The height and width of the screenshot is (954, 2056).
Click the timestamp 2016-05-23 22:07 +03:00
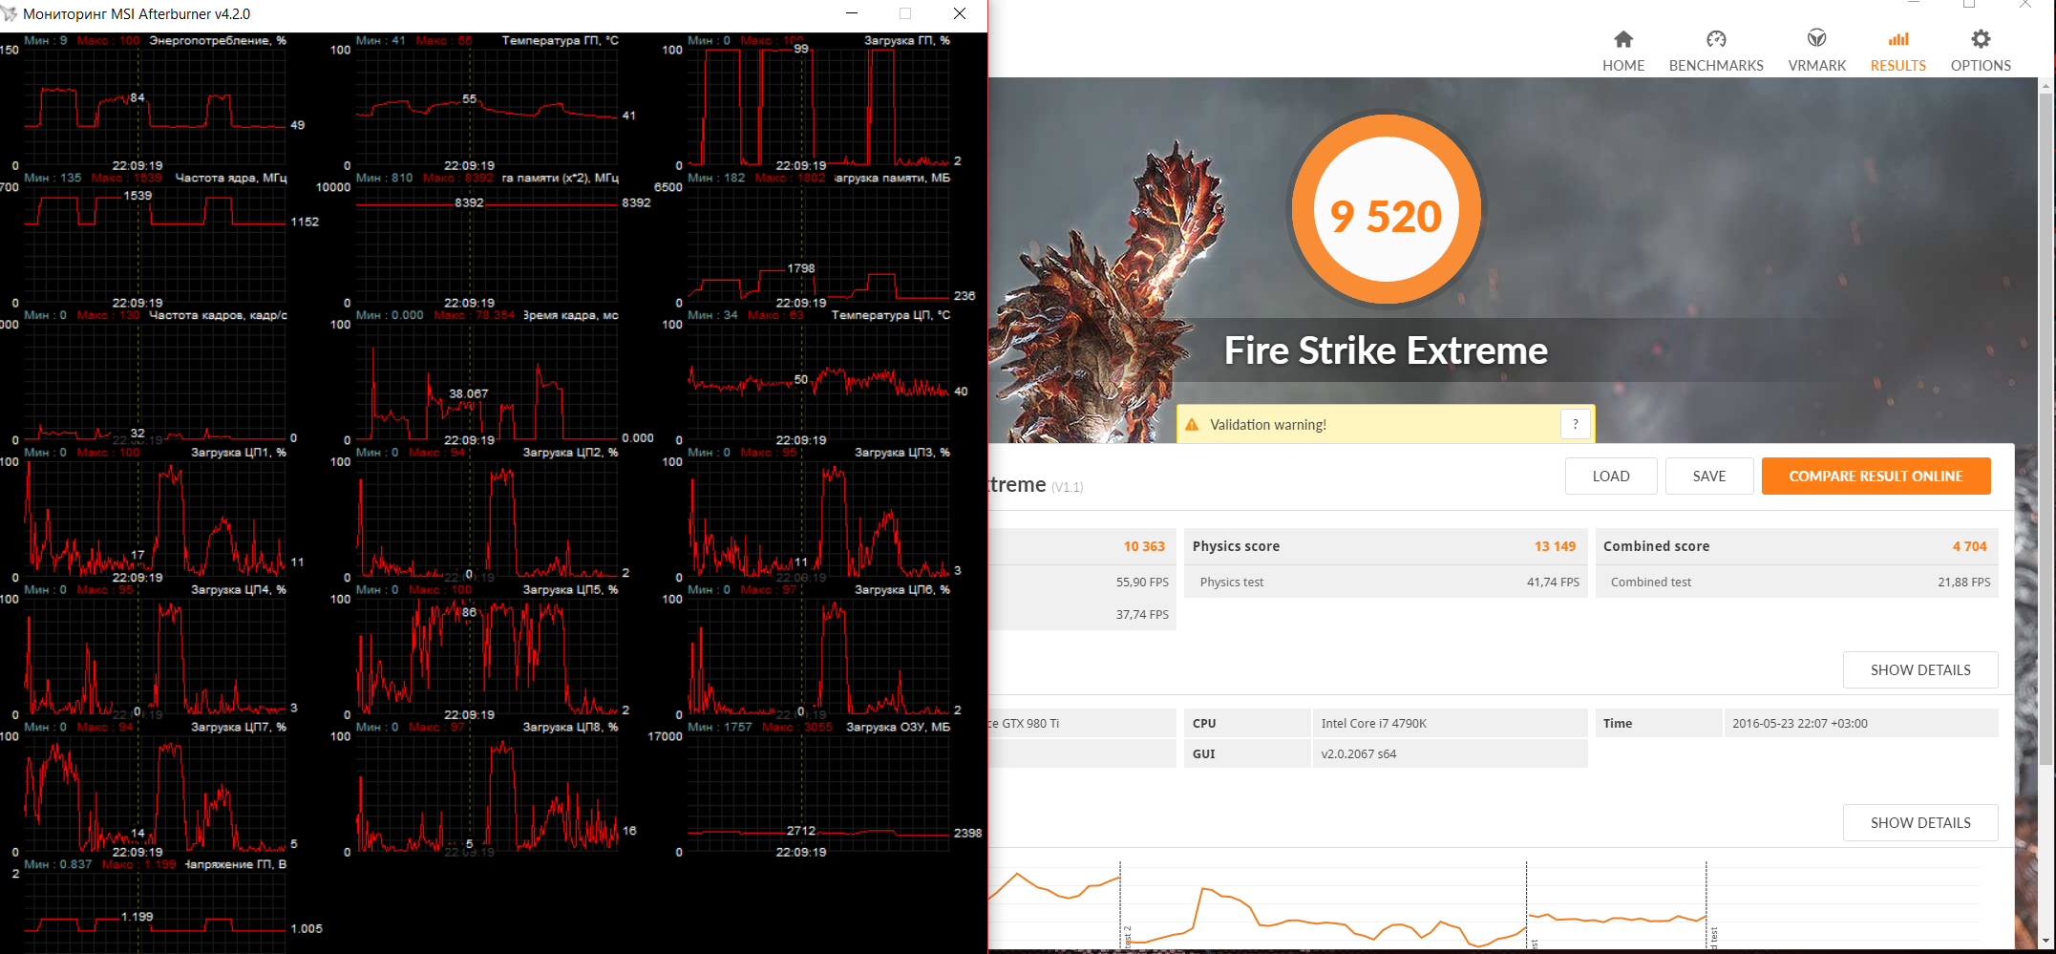click(1799, 724)
